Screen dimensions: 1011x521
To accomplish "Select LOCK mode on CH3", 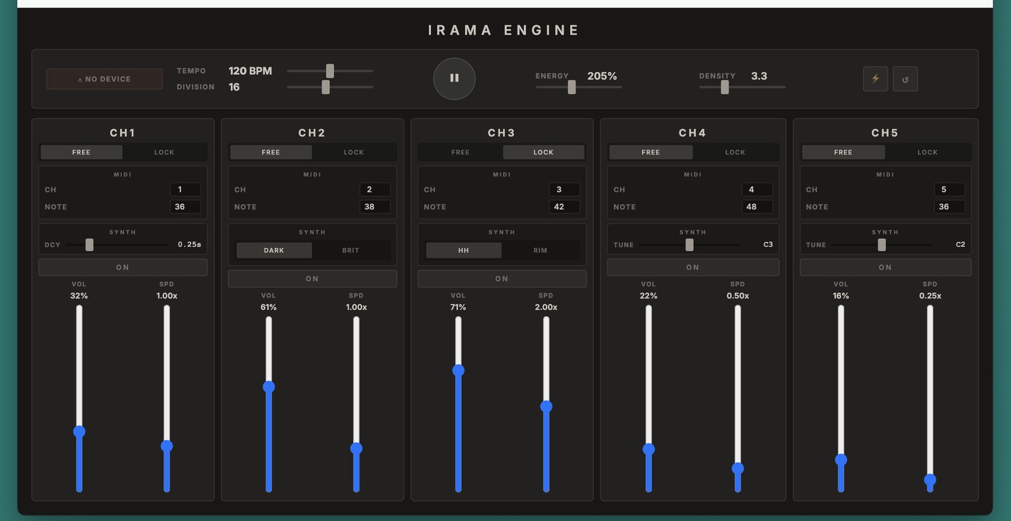I will point(543,152).
